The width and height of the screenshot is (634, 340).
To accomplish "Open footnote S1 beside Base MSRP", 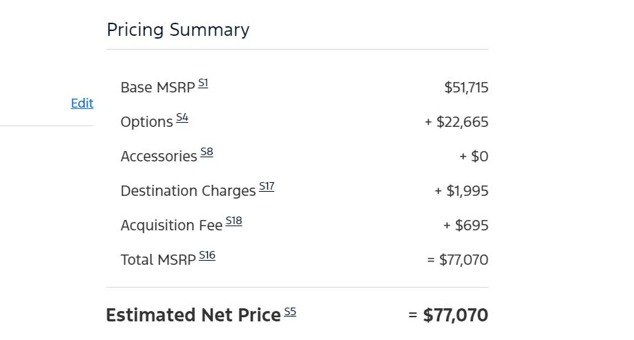I will (x=203, y=83).
